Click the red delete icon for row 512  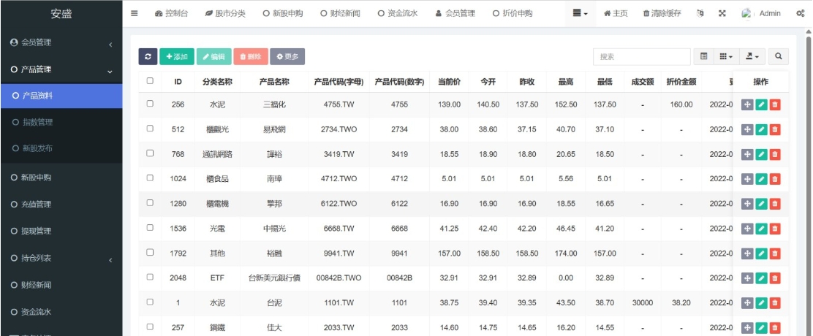pyautogui.click(x=775, y=129)
